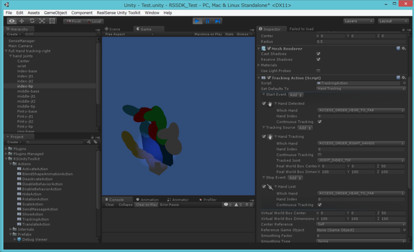414x252 pixels.
Task: Toggle Maximize on Play button
Action: click(x=208, y=34)
